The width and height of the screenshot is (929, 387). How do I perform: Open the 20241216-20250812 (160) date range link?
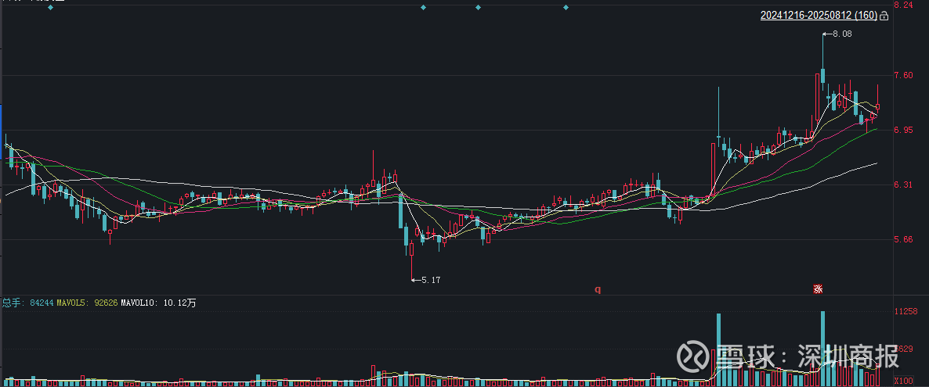819,16
